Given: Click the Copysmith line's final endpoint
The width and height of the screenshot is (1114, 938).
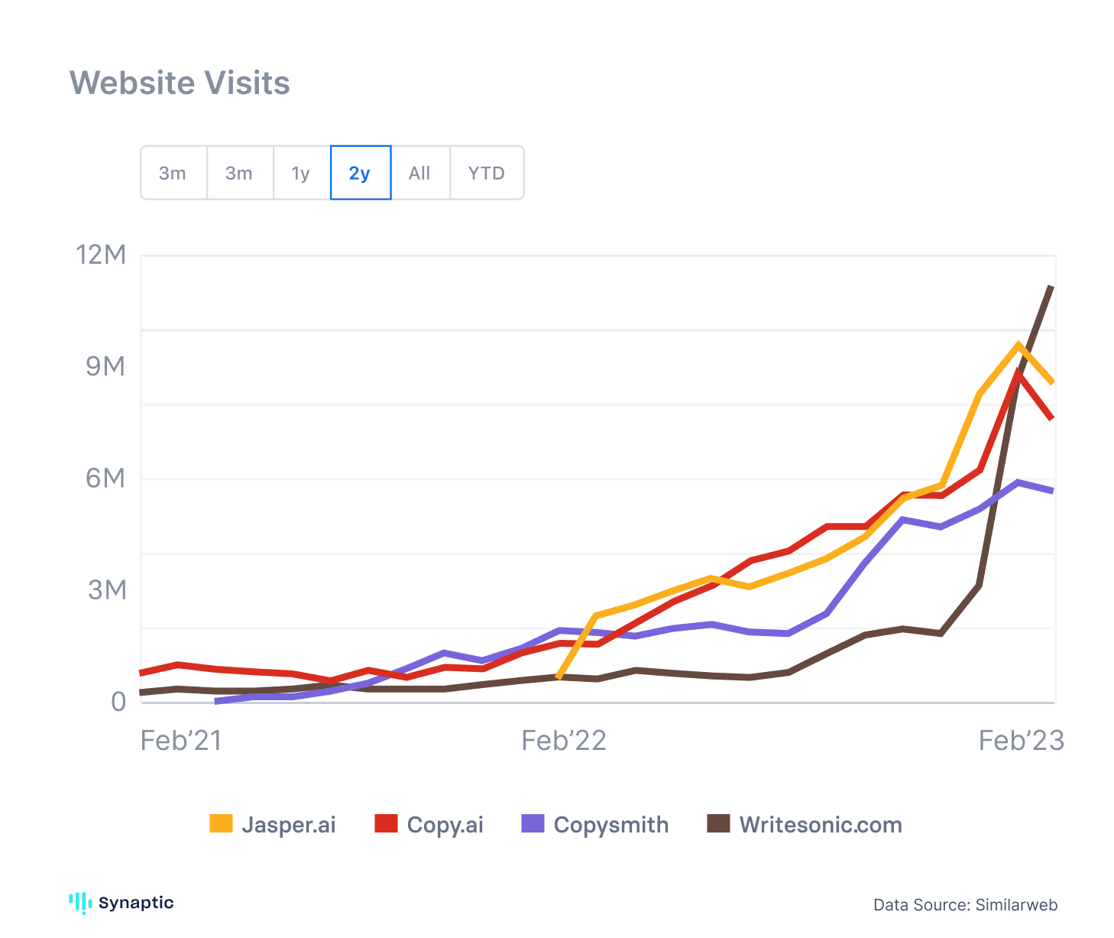Looking at the screenshot, I should pos(1051,490).
